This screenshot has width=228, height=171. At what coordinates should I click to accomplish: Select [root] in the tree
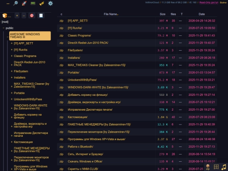click(5, 22)
